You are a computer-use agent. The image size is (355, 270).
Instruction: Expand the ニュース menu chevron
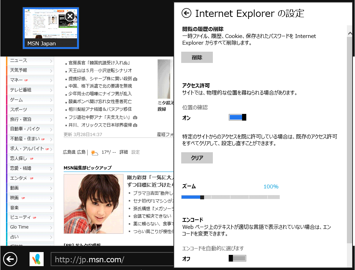click(51, 61)
